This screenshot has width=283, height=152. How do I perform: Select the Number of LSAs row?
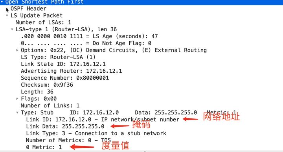[43, 22]
